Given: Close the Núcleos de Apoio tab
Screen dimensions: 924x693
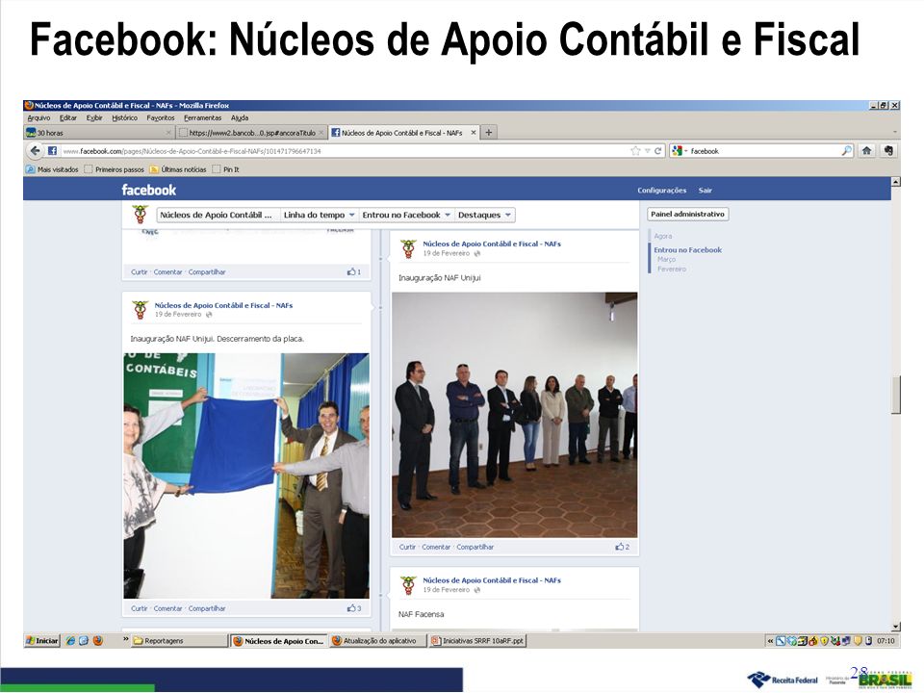Looking at the screenshot, I should tap(474, 133).
